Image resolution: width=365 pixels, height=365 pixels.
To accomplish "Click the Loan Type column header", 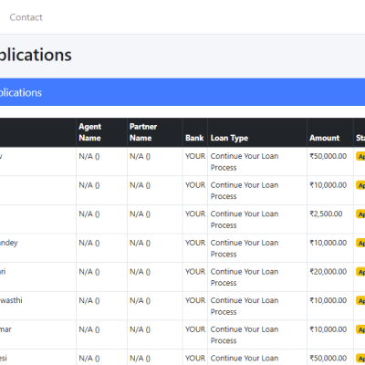I will click(229, 138).
